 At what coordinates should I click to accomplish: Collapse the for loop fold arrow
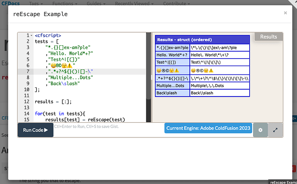[x=32, y=113]
